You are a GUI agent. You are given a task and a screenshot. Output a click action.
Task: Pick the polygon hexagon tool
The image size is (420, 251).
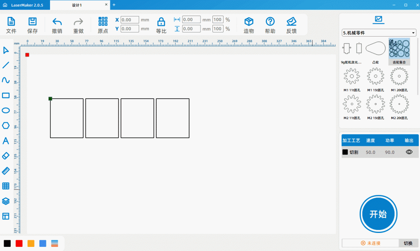pyautogui.click(x=6, y=125)
